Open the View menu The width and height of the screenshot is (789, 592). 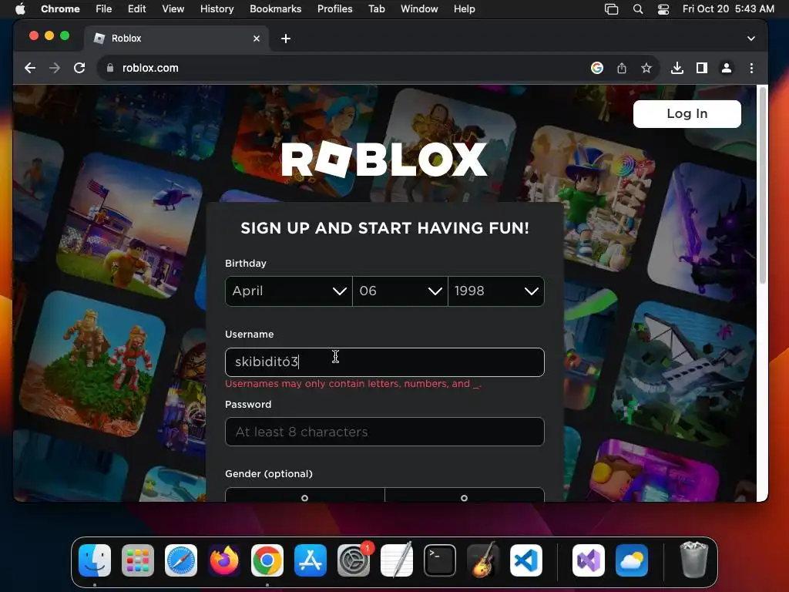pos(173,8)
